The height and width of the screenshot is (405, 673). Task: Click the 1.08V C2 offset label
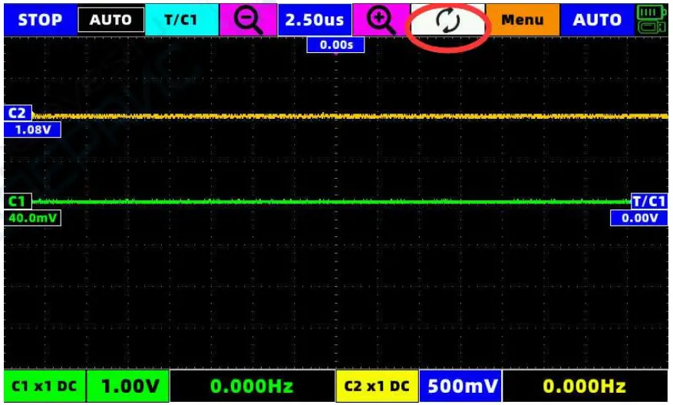33,130
